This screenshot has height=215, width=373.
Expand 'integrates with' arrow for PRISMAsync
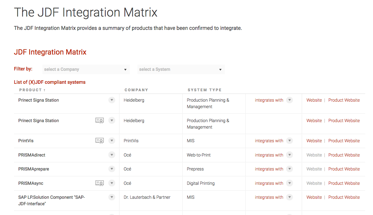(x=289, y=183)
